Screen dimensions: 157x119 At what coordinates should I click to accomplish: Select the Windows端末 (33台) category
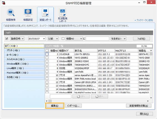24,64
